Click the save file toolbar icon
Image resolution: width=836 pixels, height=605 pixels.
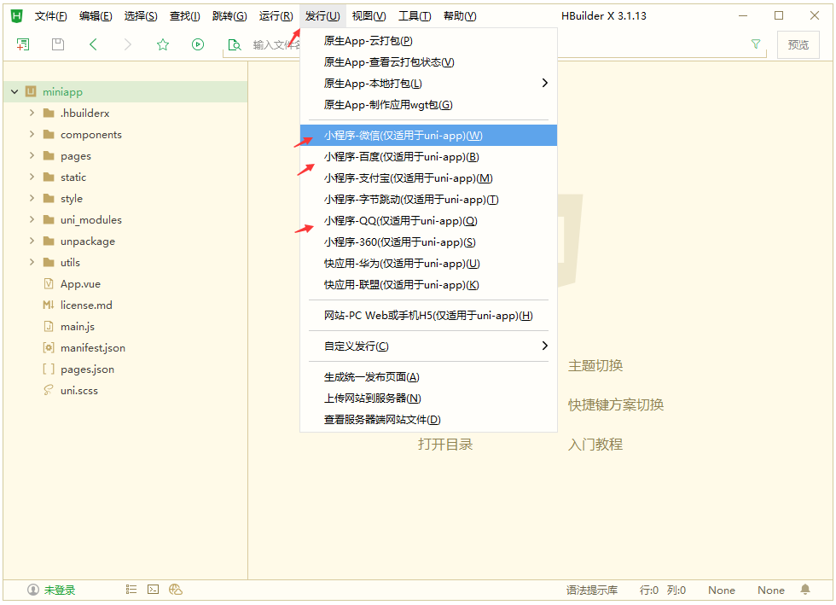point(58,44)
